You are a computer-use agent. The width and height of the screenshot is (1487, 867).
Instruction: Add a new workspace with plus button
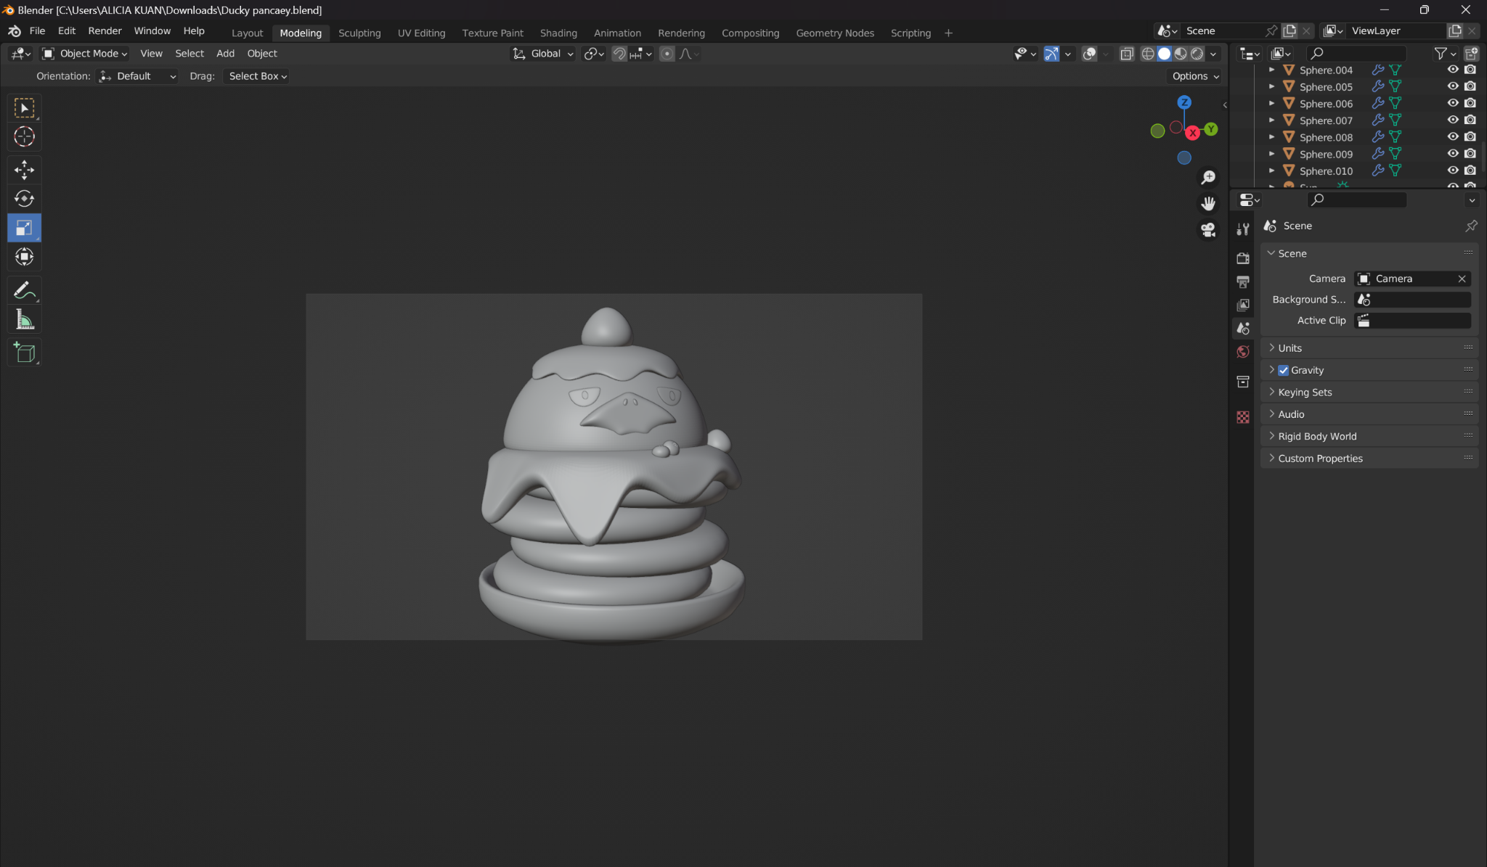point(948,33)
